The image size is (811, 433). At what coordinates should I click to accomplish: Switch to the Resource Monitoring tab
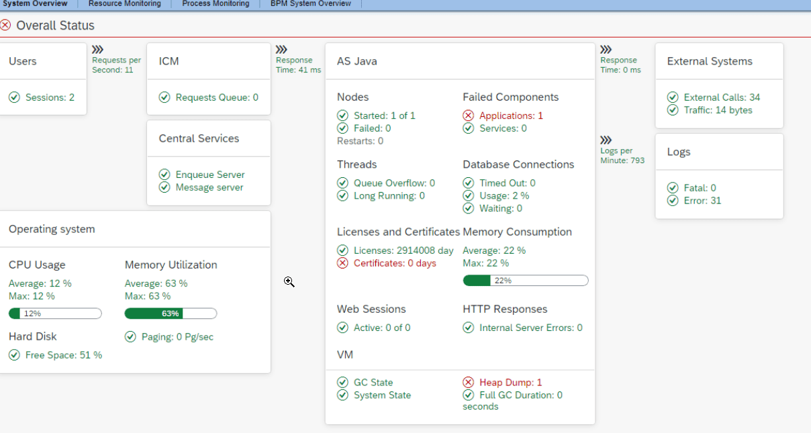pos(124,3)
